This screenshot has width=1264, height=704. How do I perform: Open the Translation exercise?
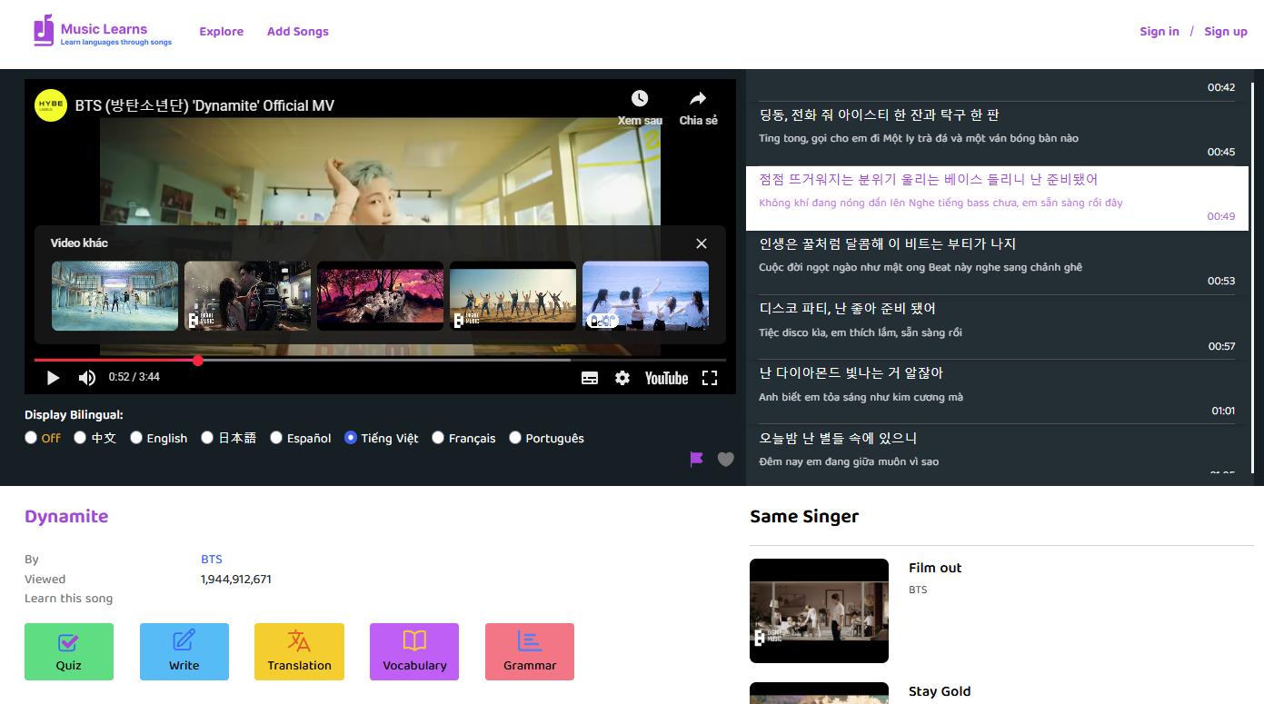[x=299, y=651]
